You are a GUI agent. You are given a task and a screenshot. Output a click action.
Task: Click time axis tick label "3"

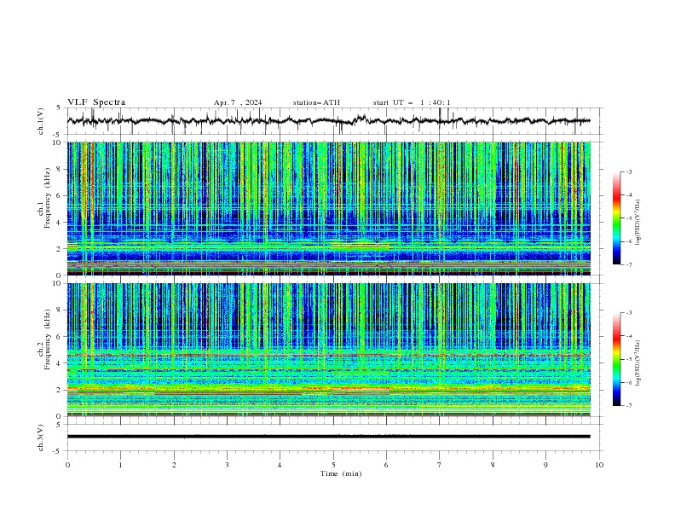click(x=227, y=465)
